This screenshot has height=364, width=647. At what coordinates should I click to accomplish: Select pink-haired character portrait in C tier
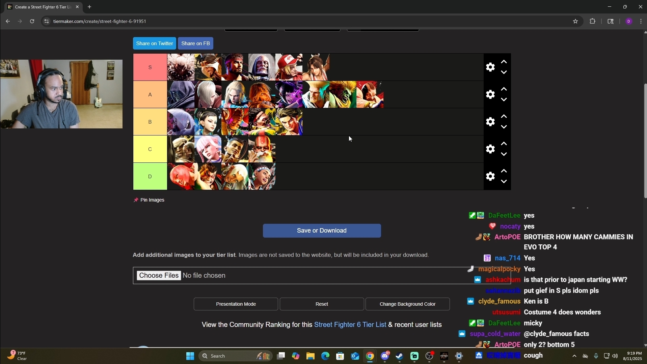coord(208,149)
